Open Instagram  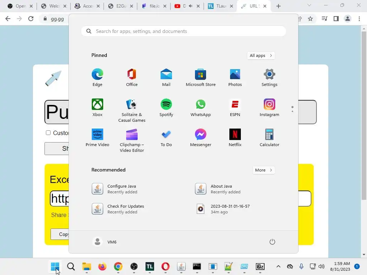tap(270, 107)
